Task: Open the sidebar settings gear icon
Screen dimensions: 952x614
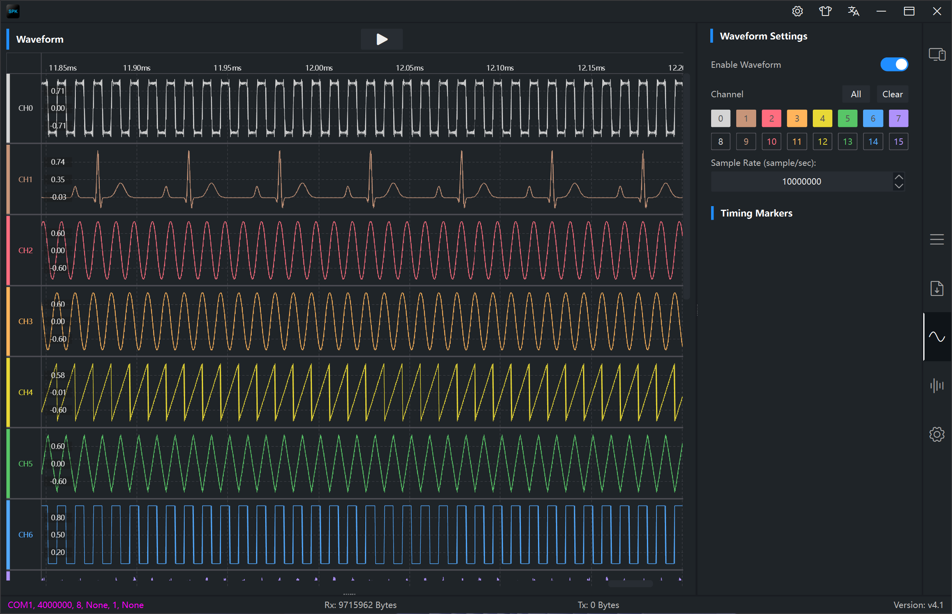Action: pos(937,434)
